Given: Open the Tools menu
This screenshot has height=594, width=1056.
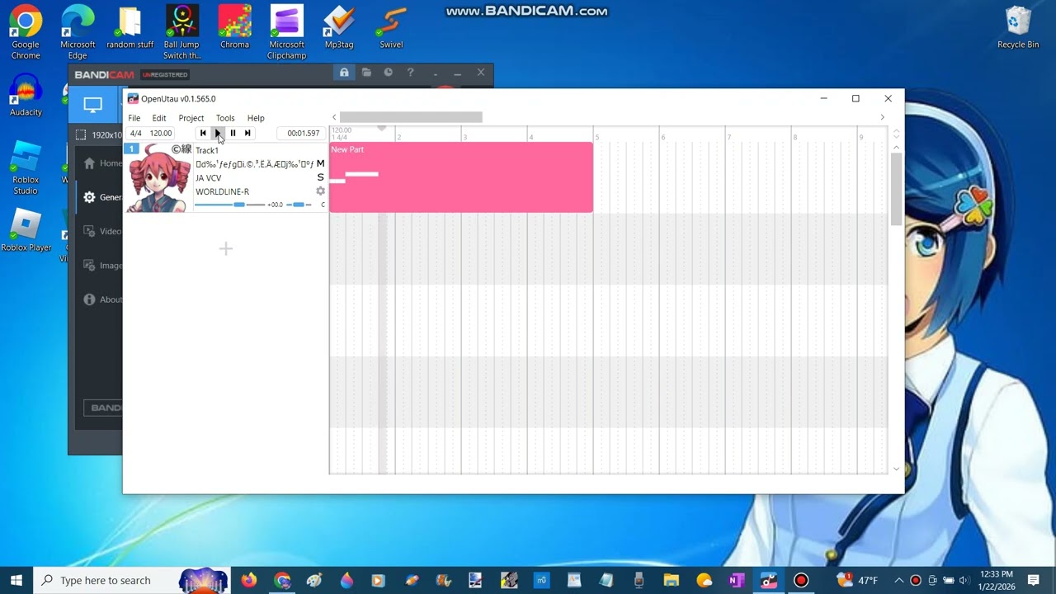Looking at the screenshot, I should point(225,118).
